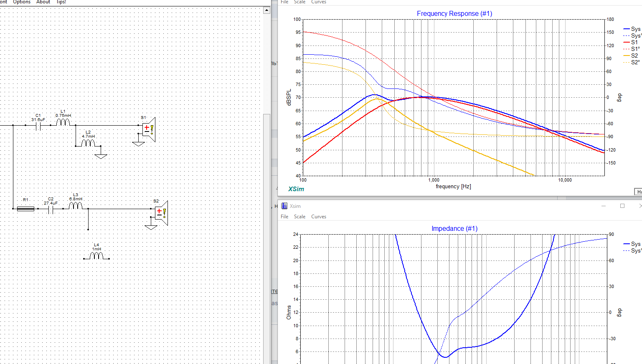Open File menu in the Impedance window

point(284,217)
